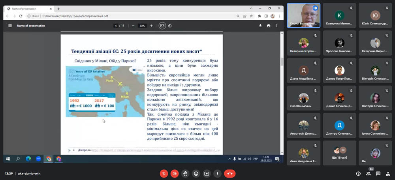
Task: Toggle the raise hand button
Action: (185, 173)
